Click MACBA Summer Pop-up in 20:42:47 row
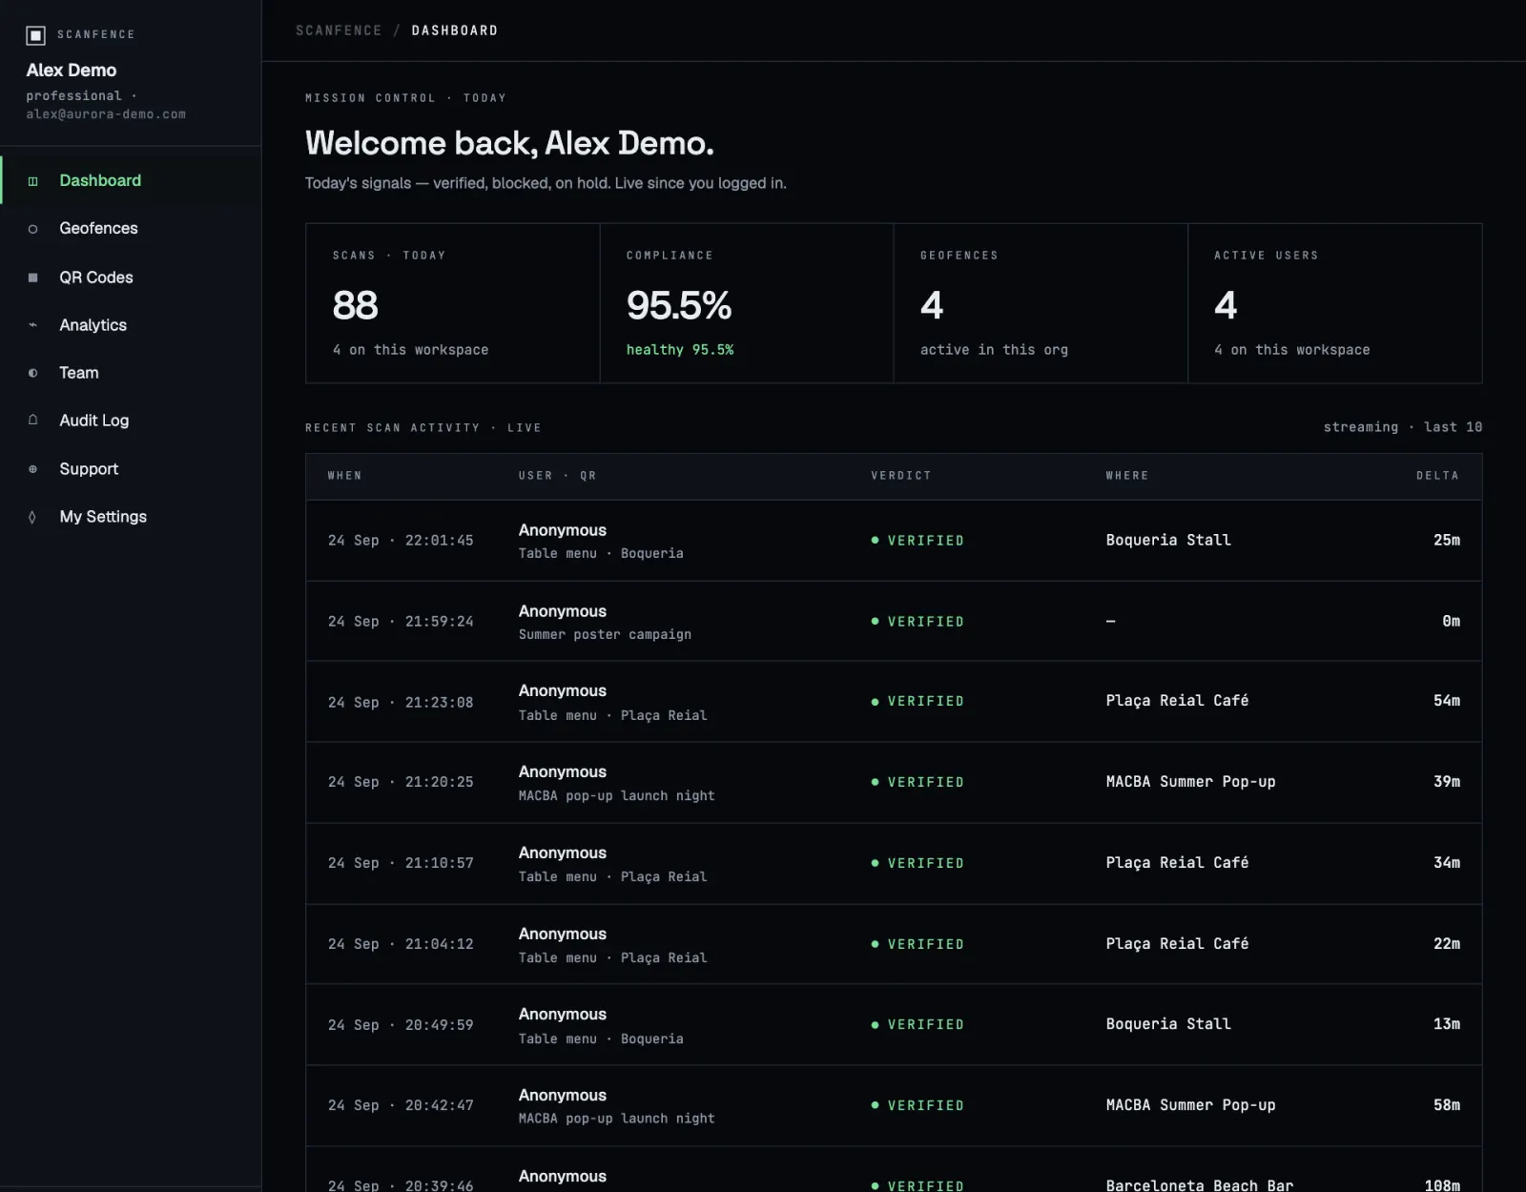Screen dimensions: 1526x1192 point(1190,1105)
